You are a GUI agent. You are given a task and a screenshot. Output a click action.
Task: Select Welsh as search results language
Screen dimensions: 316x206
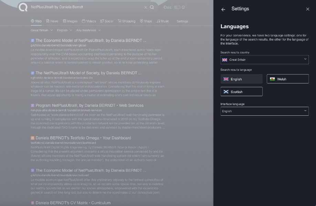pyautogui.click(x=287, y=79)
